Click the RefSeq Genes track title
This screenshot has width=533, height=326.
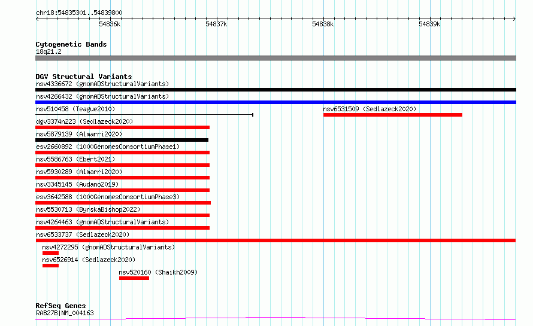60,306
